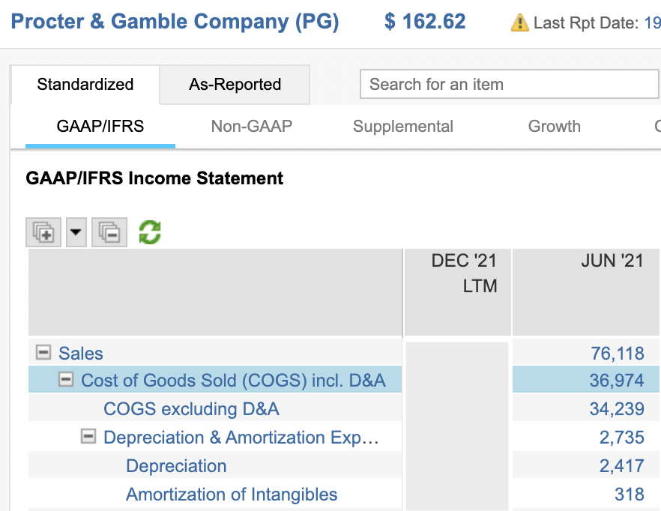Collapse Depreciation & Amortization Expense row

pyautogui.click(x=88, y=437)
